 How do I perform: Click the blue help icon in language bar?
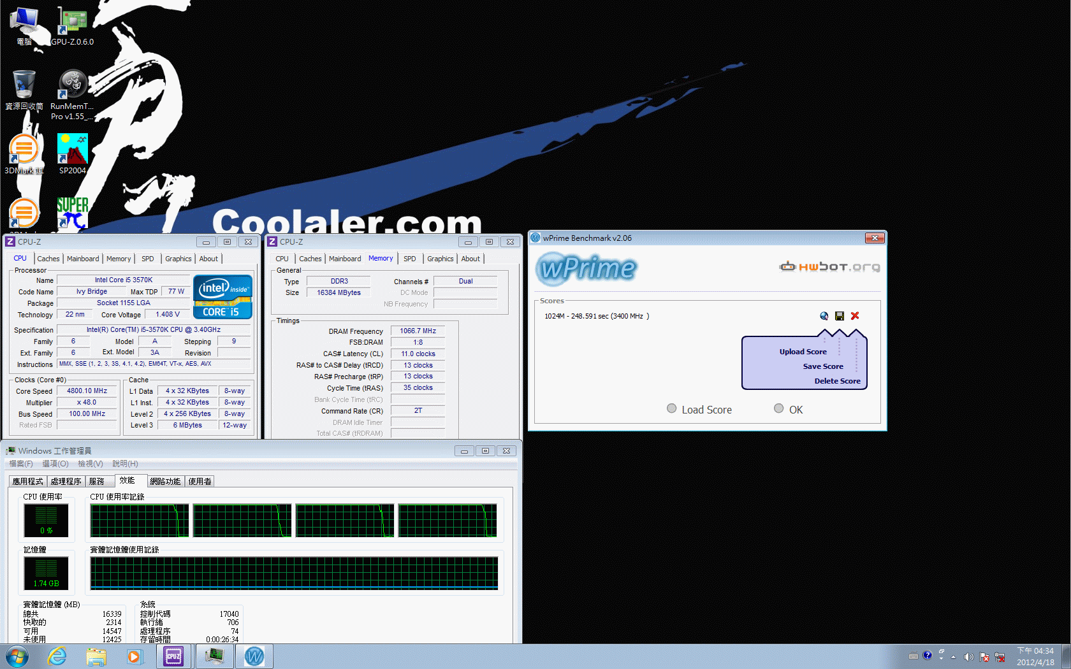point(928,655)
